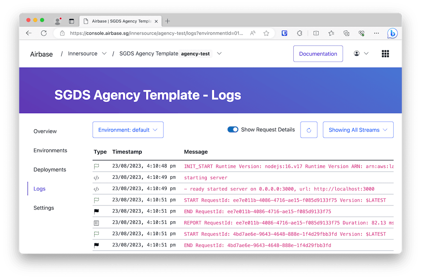Click the 4:10:48 pm timestamp cell
421x279 pixels.
pyautogui.click(x=144, y=166)
